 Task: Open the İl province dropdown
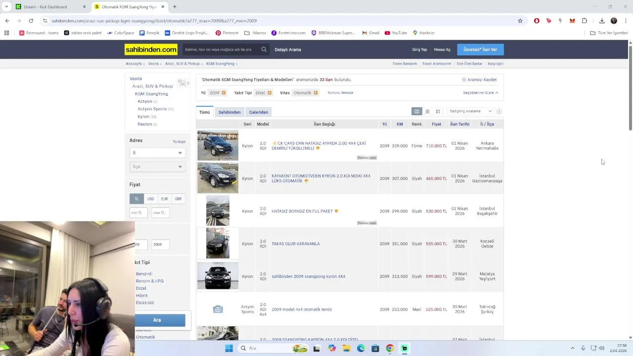(157, 153)
